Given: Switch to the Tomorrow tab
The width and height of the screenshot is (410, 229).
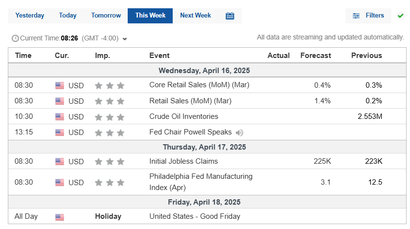Looking at the screenshot, I should tap(106, 16).
